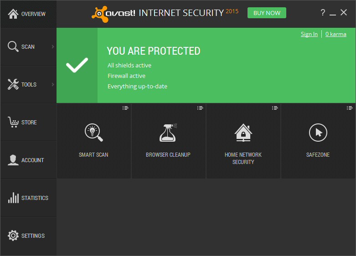Go to the Overview section
Screen dimensions: 356x256
(28, 14)
